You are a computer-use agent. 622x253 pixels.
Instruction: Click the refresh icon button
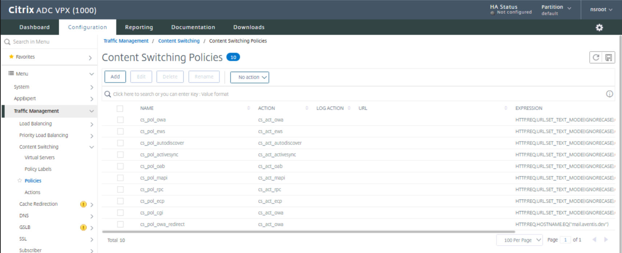596,57
